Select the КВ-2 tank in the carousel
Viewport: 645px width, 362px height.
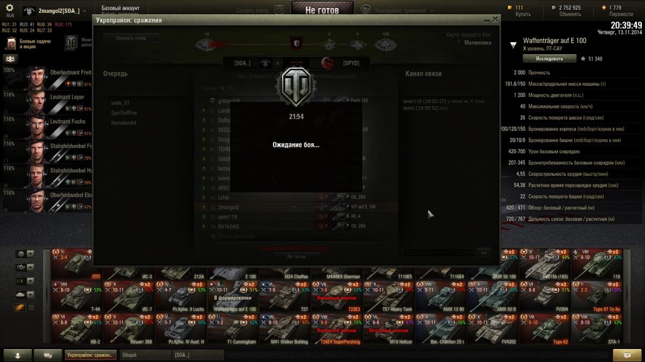click(77, 329)
